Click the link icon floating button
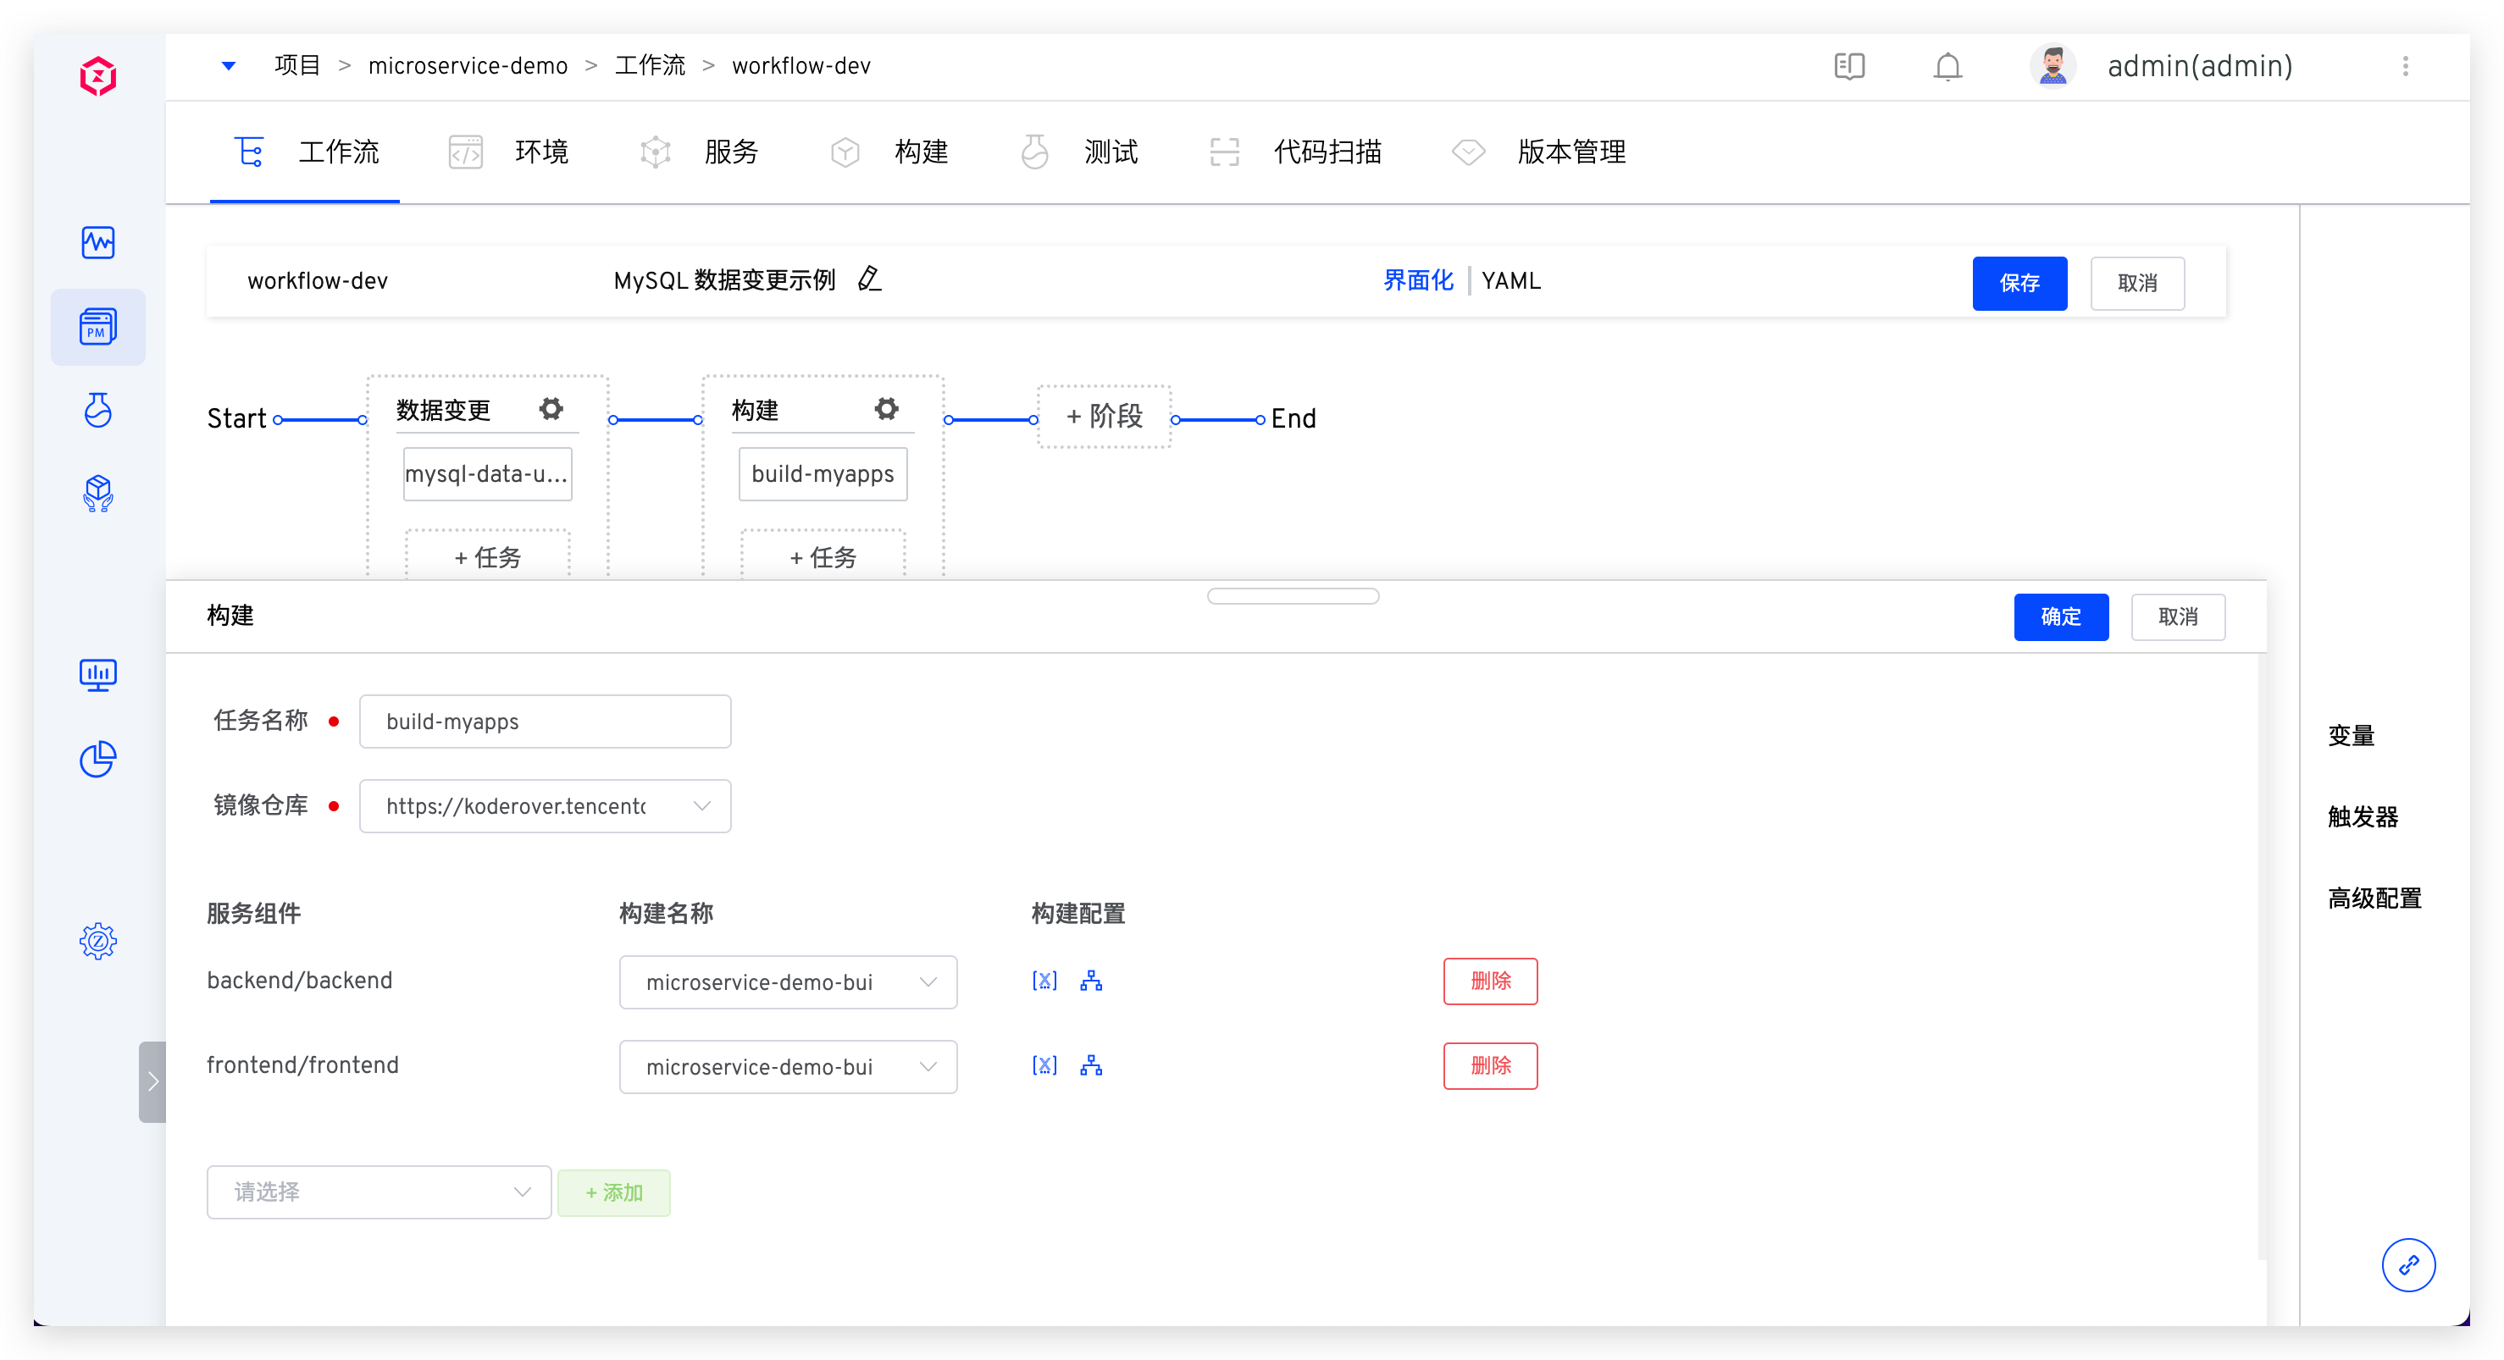Screen dimensions: 2504x1360 pyautogui.click(x=2407, y=1265)
